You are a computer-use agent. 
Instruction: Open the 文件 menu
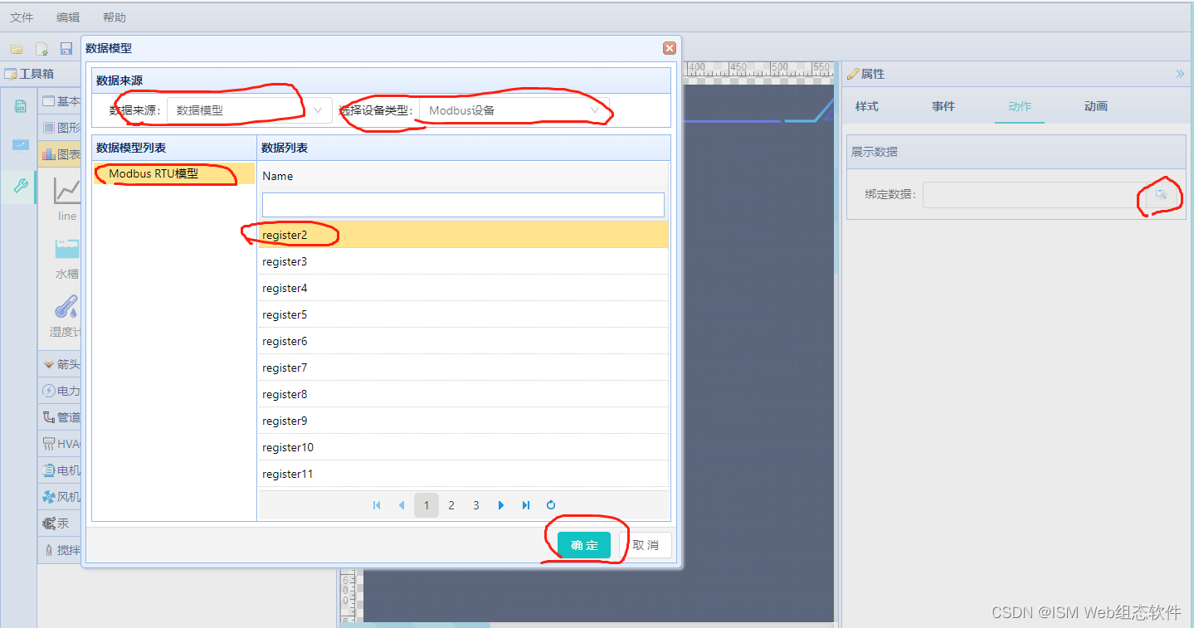pos(22,17)
